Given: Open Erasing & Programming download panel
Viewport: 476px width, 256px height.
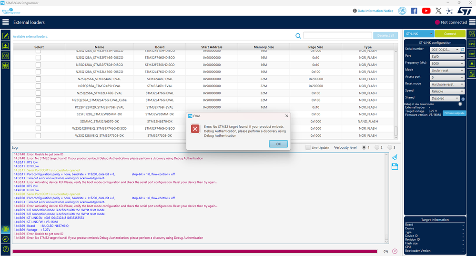Looking at the screenshot, I should pyautogui.click(x=5, y=46).
